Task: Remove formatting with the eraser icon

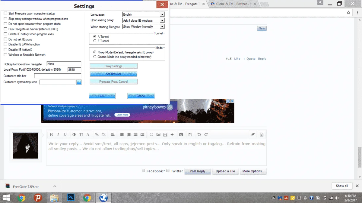Action: pos(253,134)
